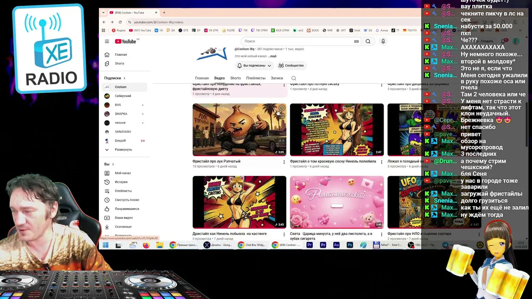This screenshot has height=299, width=532.
Task: Open the TCORE bookmark
Action: pos(229,30)
